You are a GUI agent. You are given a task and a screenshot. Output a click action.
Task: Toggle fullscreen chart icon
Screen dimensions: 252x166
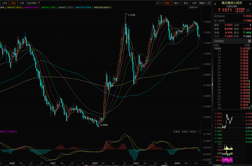point(209,3)
